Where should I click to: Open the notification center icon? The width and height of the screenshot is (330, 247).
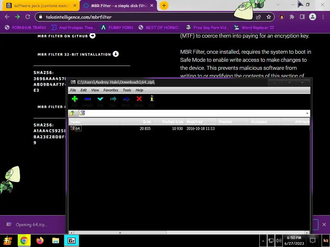(313, 241)
